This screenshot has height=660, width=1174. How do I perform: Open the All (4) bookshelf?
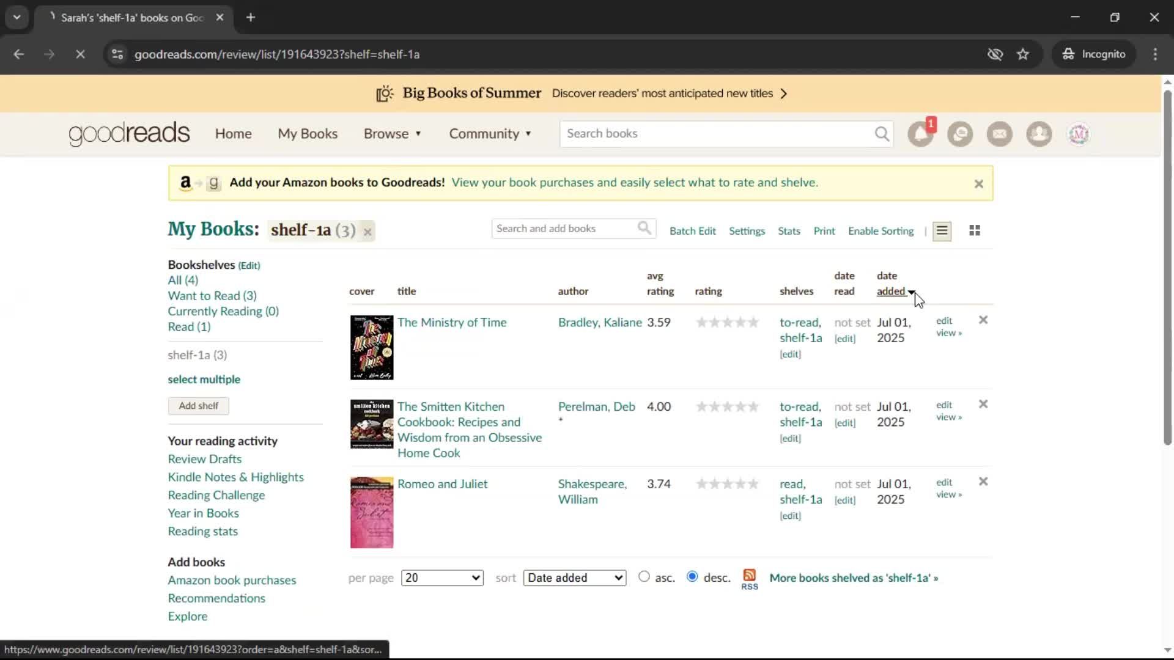pyautogui.click(x=183, y=280)
